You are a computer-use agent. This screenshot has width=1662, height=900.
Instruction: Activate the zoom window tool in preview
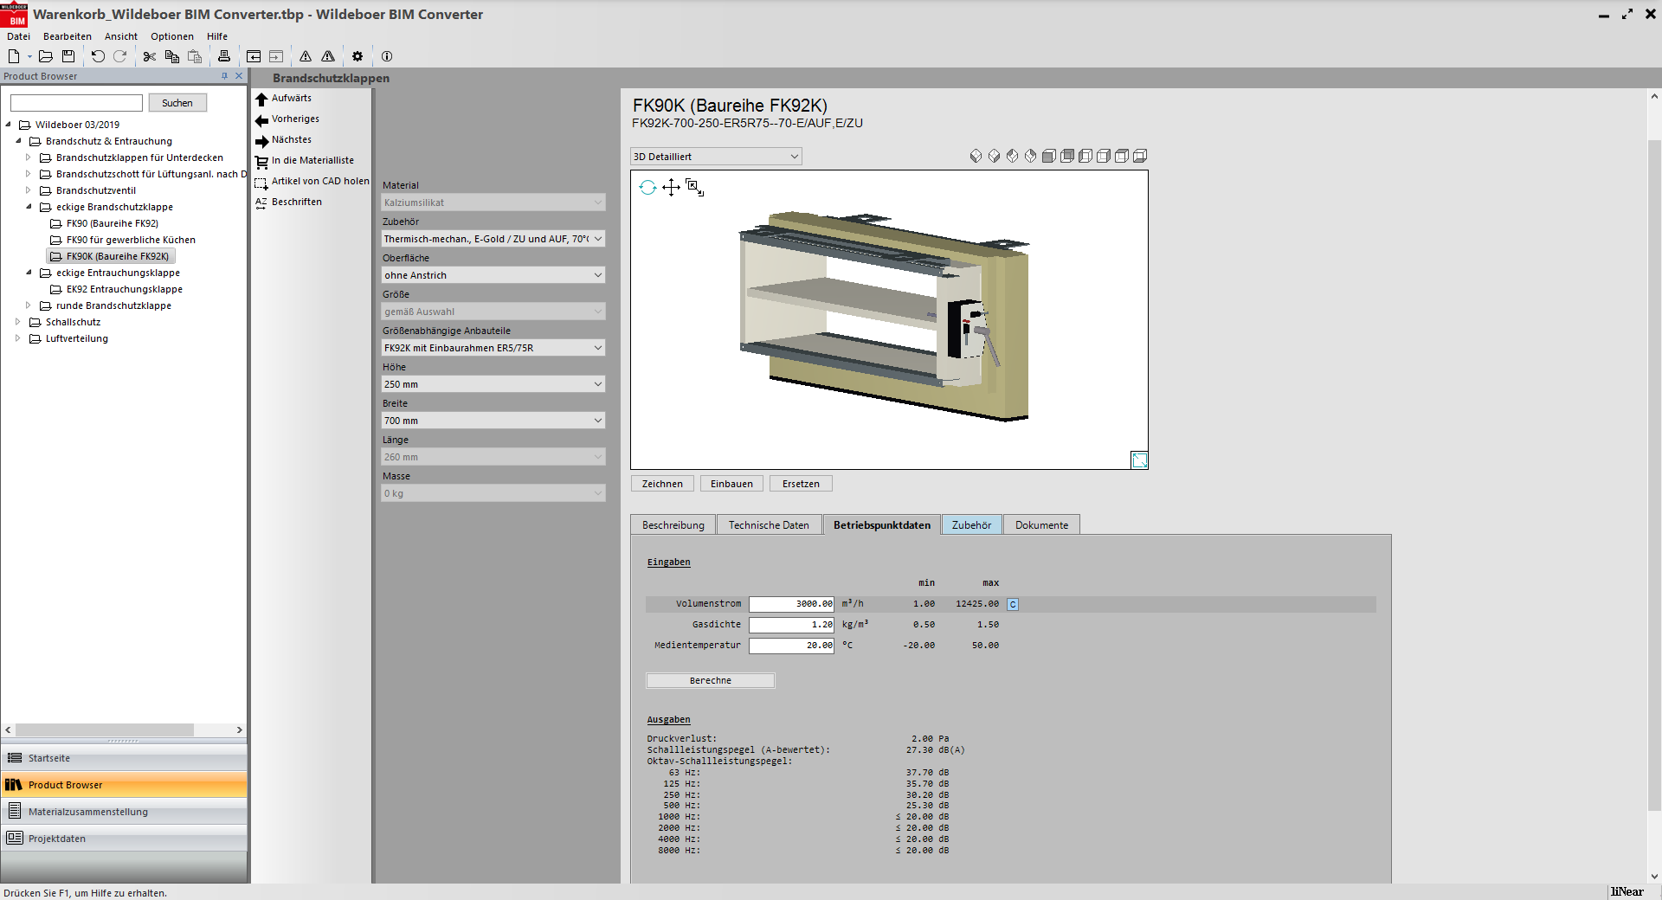coord(694,187)
